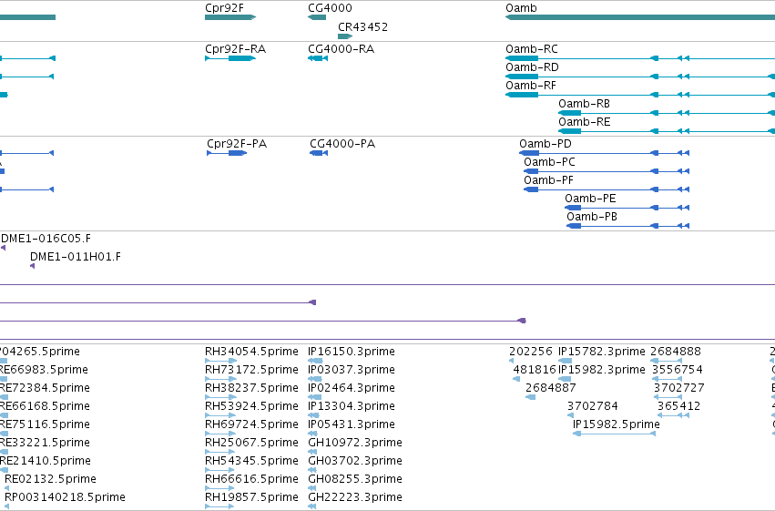Viewport: 775px width, 511px height.
Task: Click the Oamb-RE transcript label
Action: (585, 122)
